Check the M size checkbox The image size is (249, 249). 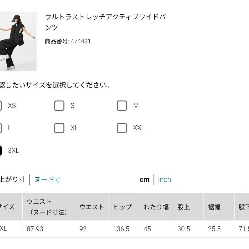click(x=122, y=105)
